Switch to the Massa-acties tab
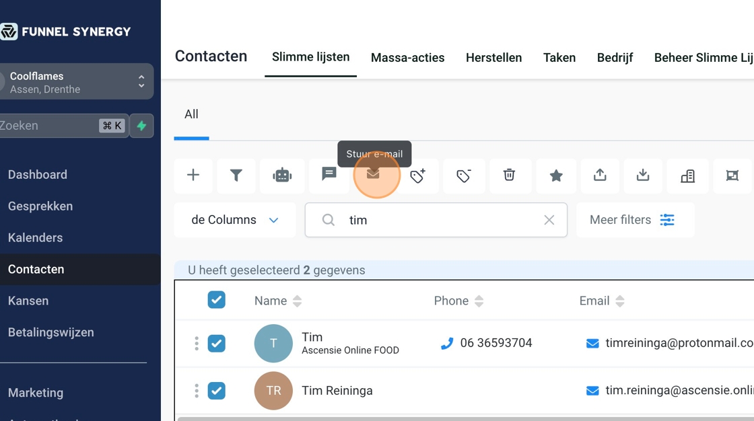754x421 pixels. pyautogui.click(x=407, y=58)
